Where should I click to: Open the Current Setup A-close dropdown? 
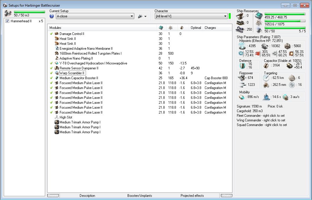pyautogui.click(x=95, y=16)
